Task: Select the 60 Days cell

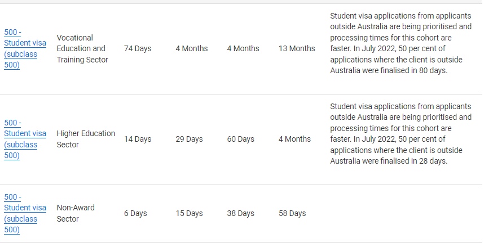Action: pos(241,139)
